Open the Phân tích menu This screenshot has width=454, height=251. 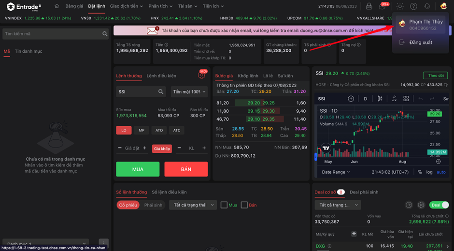(x=160, y=6)
